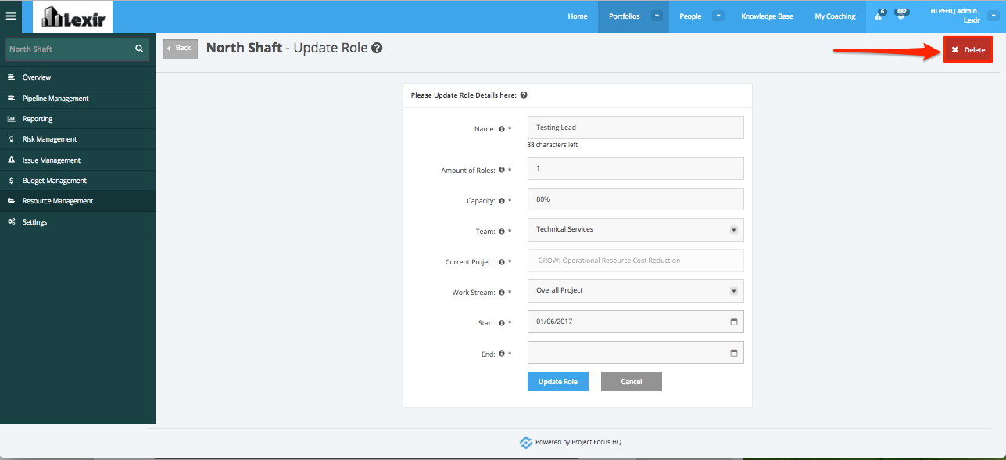The width and height of the screenshot is (1006, 460).
Task: Open the Team dropdown showing Technical Services
Action: 635,229
